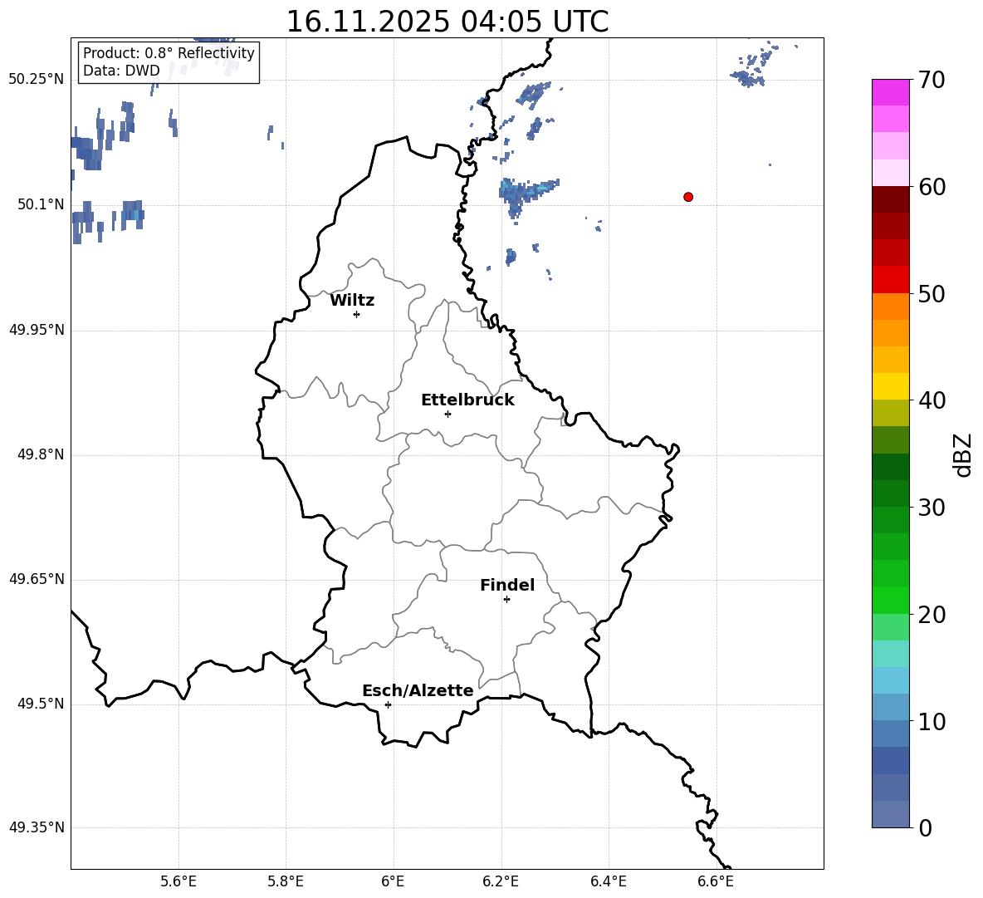
Task: Click the grey-blue bottom colorbar segment at 0
Action: pos(890,814)
